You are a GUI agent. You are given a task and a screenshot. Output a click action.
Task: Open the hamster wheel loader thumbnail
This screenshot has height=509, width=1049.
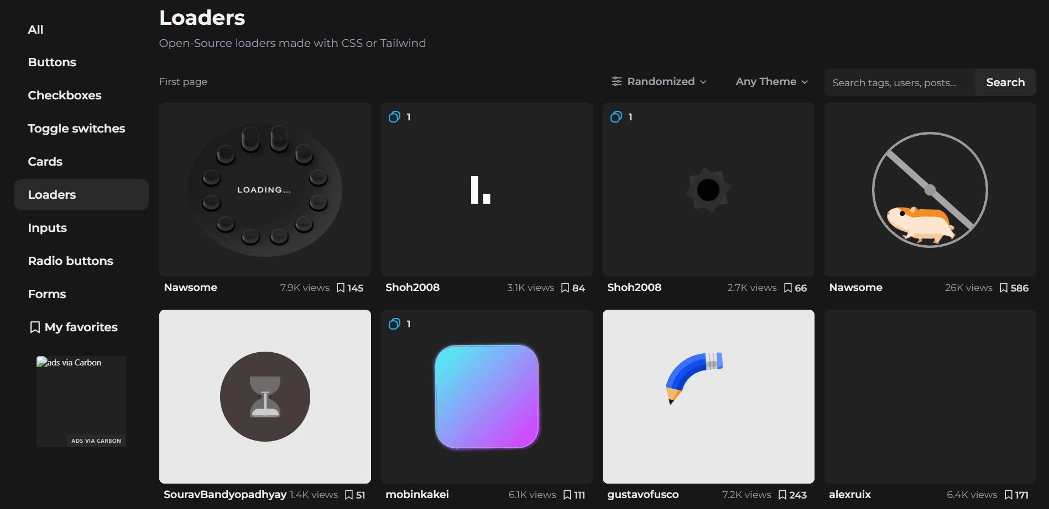[x=930, y=189]
